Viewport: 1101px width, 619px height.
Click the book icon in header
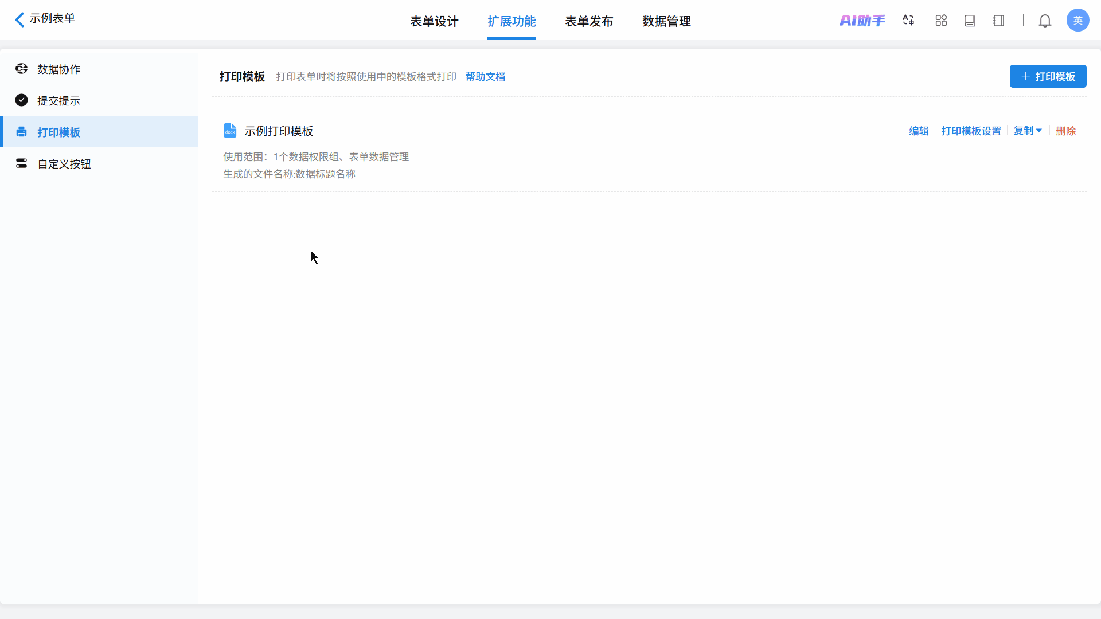pos(970,21)
